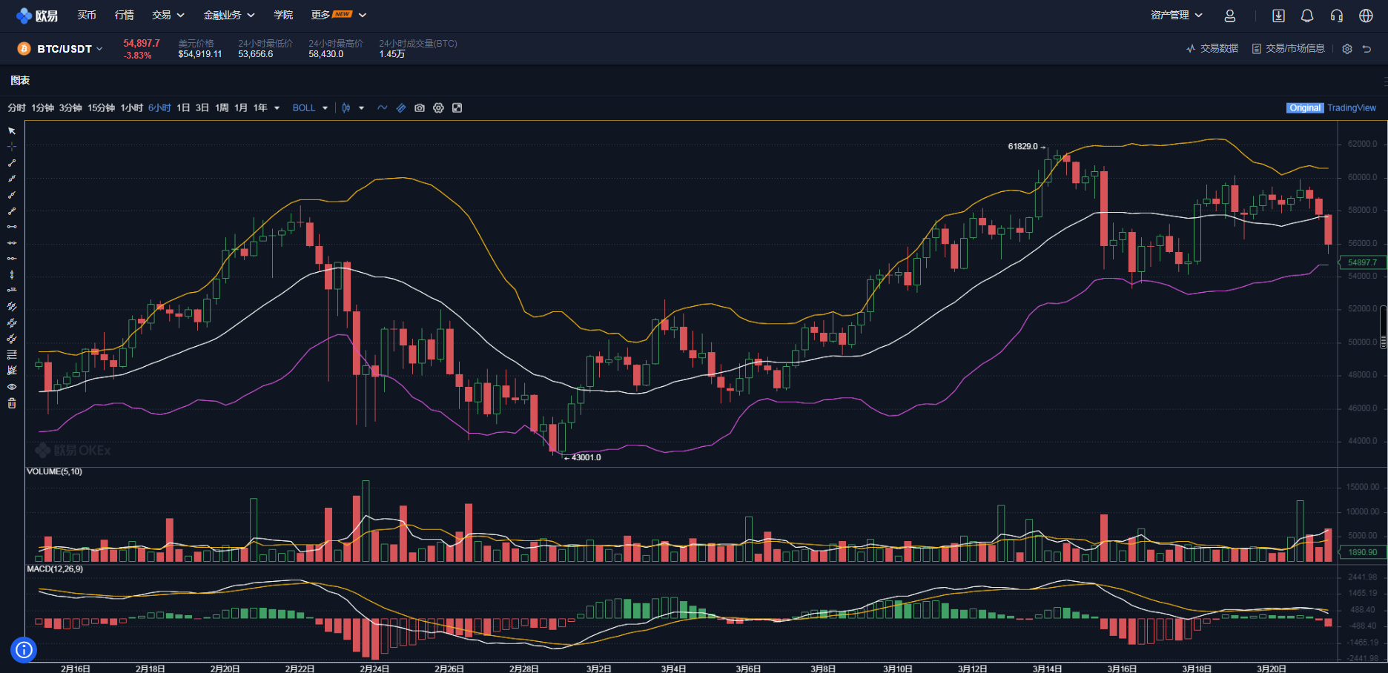Toggle drawings visibility with the eye icon

[x=12, y=387]
